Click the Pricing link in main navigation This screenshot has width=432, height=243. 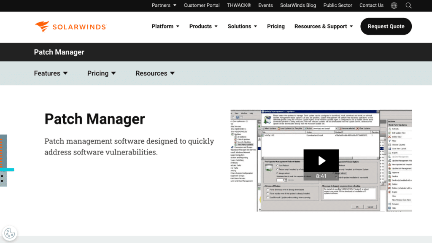[276, 27]
